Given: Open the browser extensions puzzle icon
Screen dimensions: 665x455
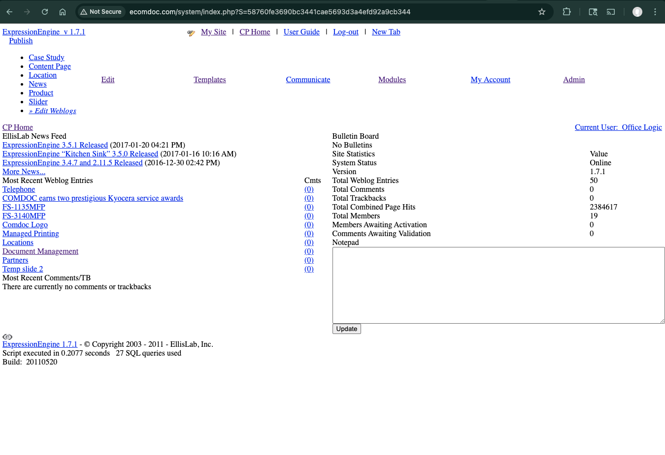Looking at the screenshot, I should [566, 11].
